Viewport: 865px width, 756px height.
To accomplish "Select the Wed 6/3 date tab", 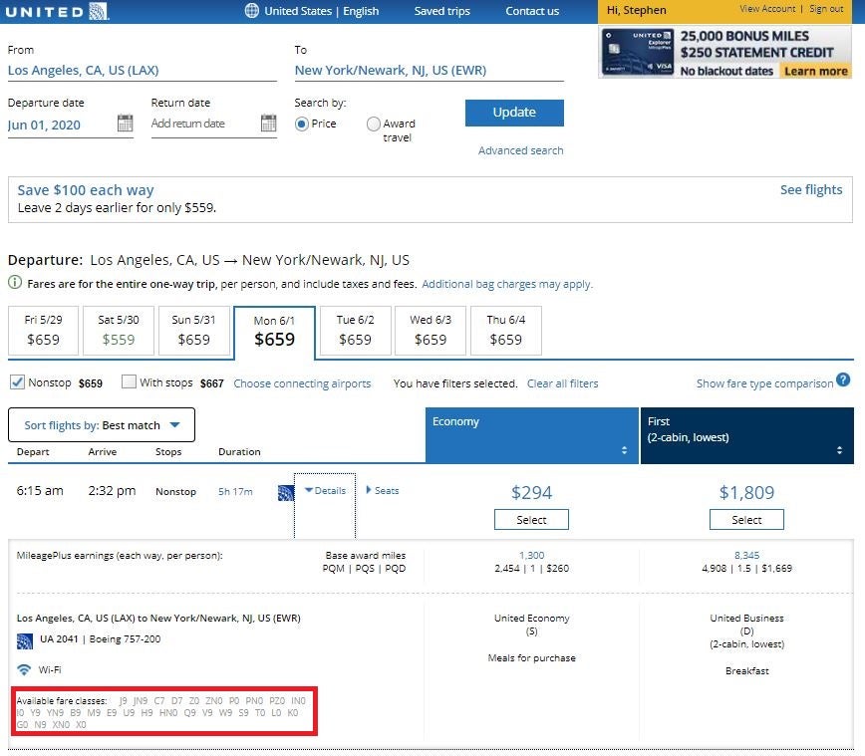I will [431, 331].
